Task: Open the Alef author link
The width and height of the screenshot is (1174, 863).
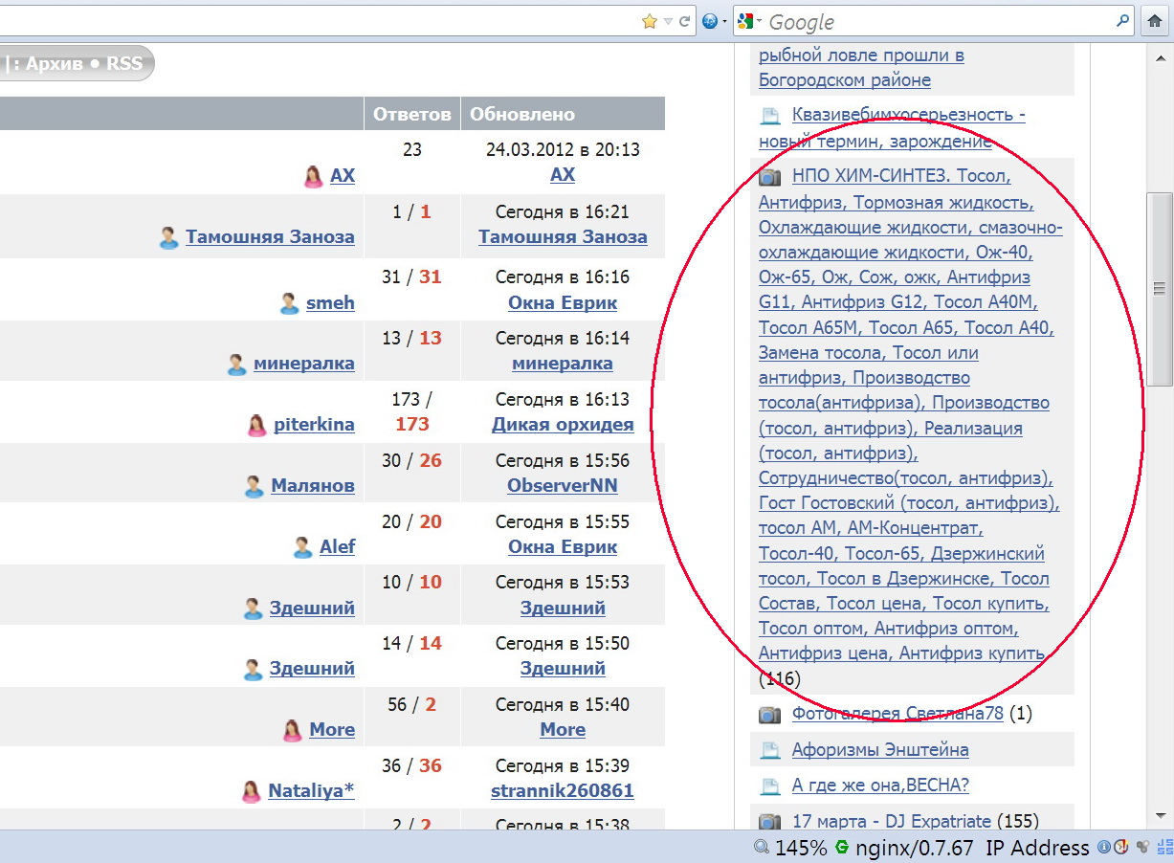Action: tap(337, 547)
